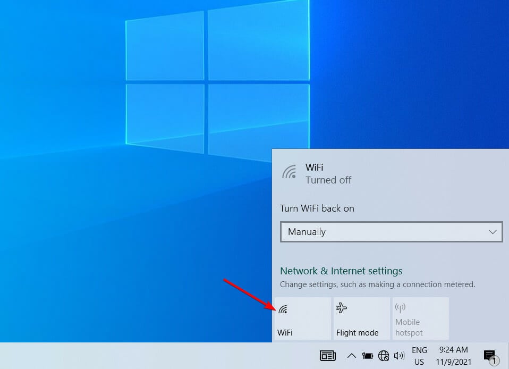This screenshot has height=369, width=509.
Task: Click the 'Turn WiFi back on' label
Action: pyautogui.click(x=317, y=208)
